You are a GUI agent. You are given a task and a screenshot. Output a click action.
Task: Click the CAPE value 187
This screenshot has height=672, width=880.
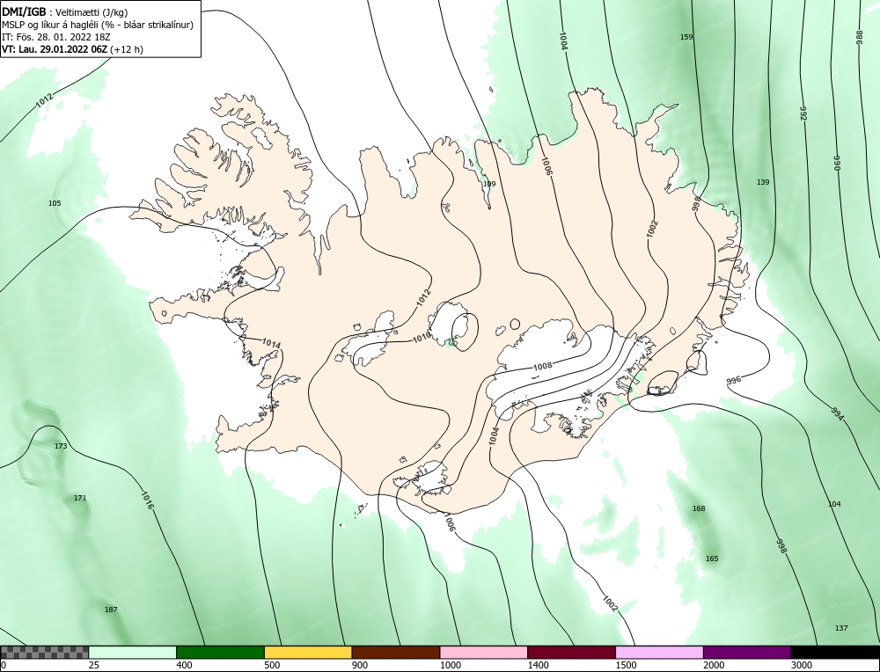coord(111,610)
